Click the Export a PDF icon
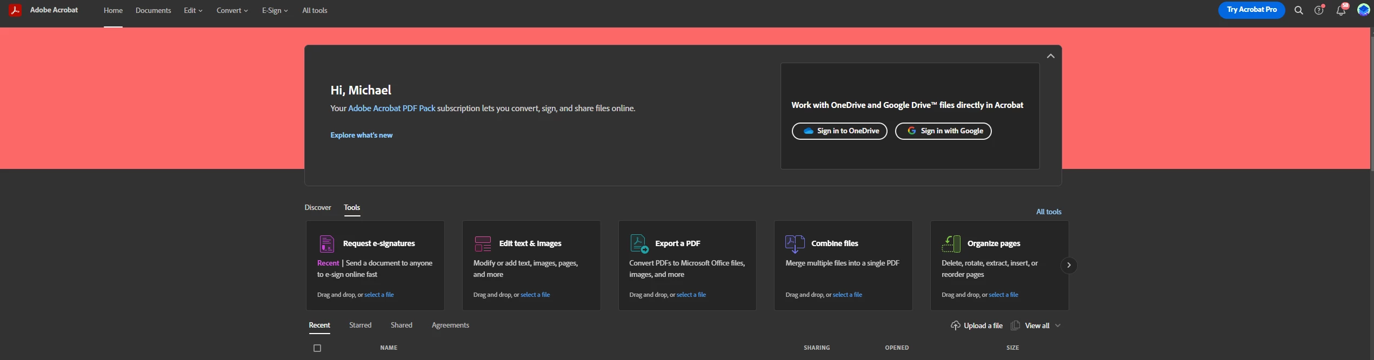Viewport: 1374px width, 360px height. coord(639,244)
